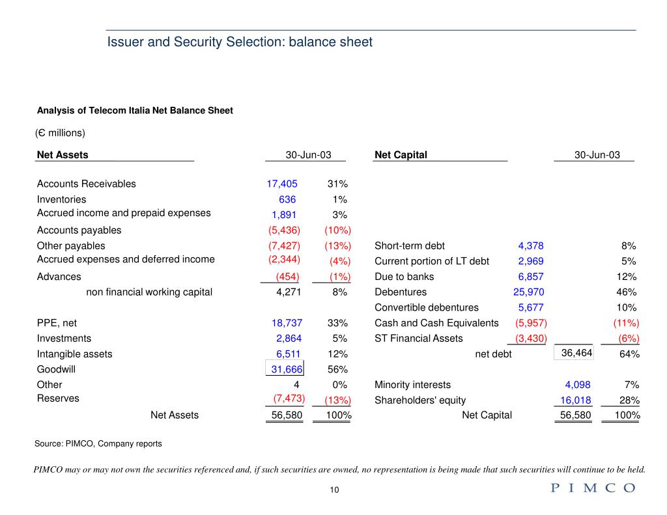Click the Net Assets total 56,580
The image size is (667, 515).
287,415
